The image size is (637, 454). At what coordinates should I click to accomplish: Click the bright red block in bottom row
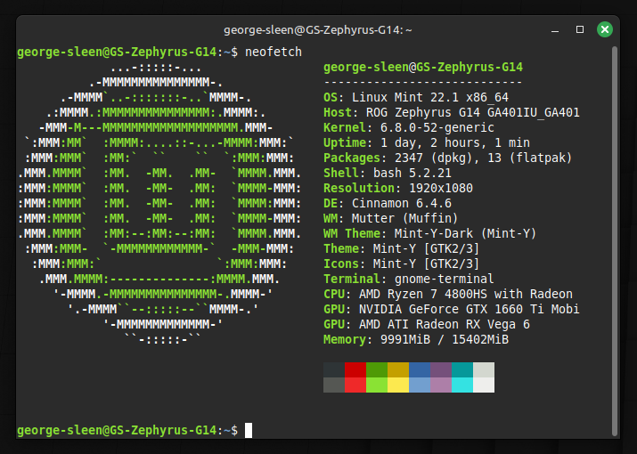tap(355, 385)
